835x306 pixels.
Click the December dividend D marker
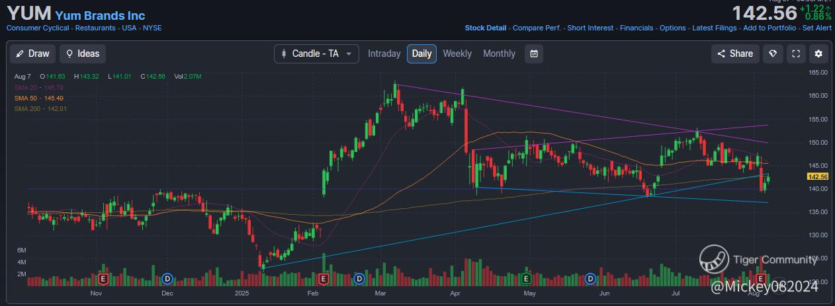[167, 278]
